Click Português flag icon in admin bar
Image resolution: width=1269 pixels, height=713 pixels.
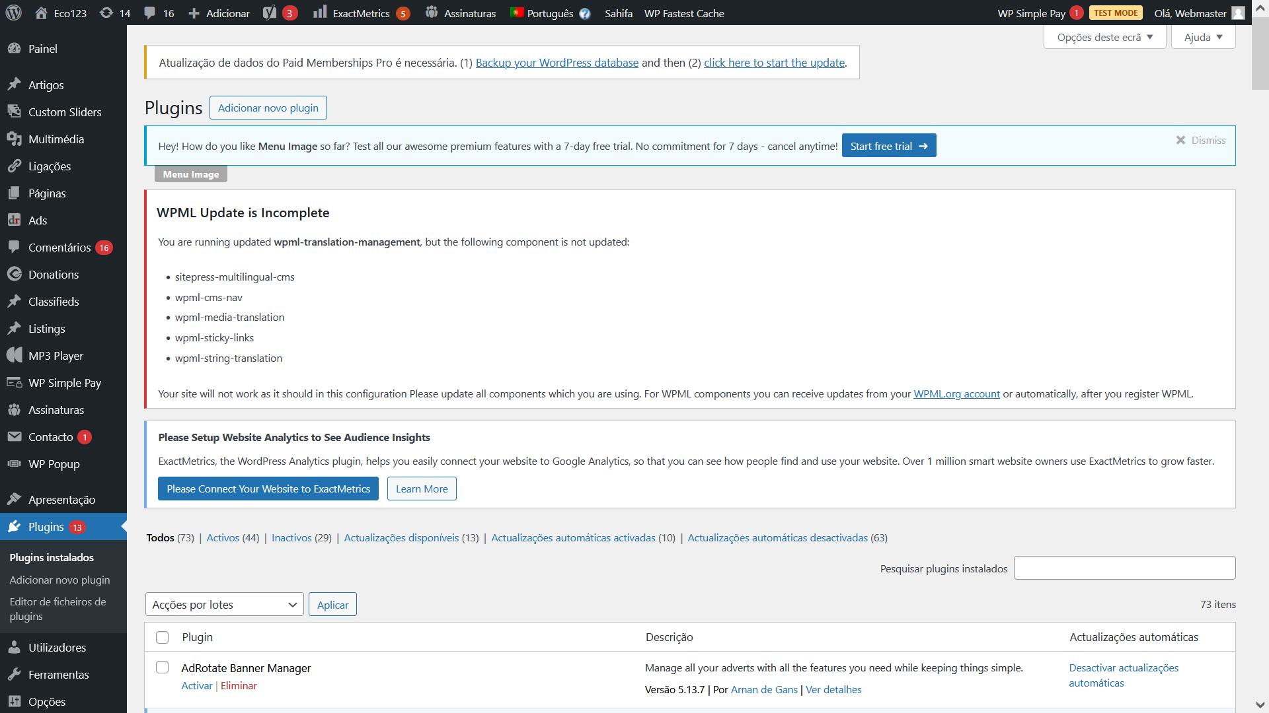pyautogui.click(x=517, y=13)
